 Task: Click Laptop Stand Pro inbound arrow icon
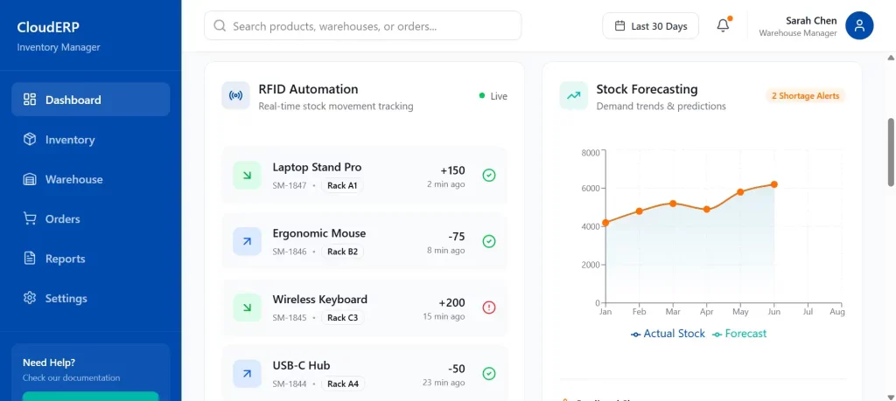coord(247,175)
